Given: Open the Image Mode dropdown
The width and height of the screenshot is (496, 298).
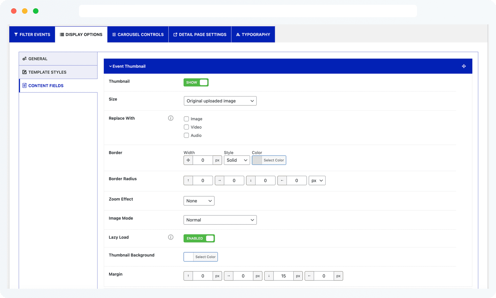Looking at the screenshot, I should click(x=220, y=220).
